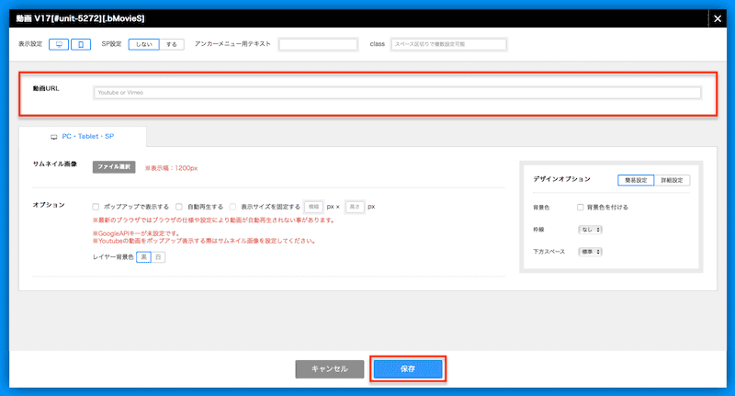Choose 黒 layer background color
The image size is (735, 396).
[143, 257]
